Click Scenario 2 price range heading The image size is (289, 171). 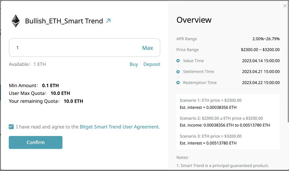tap(221, 118)
